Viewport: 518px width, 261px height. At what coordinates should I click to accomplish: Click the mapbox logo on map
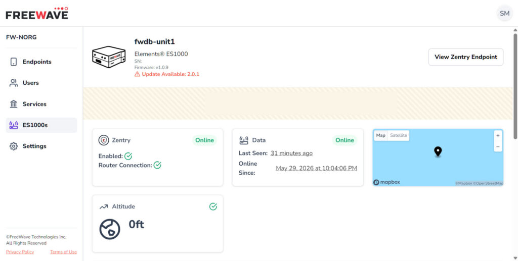386,182
